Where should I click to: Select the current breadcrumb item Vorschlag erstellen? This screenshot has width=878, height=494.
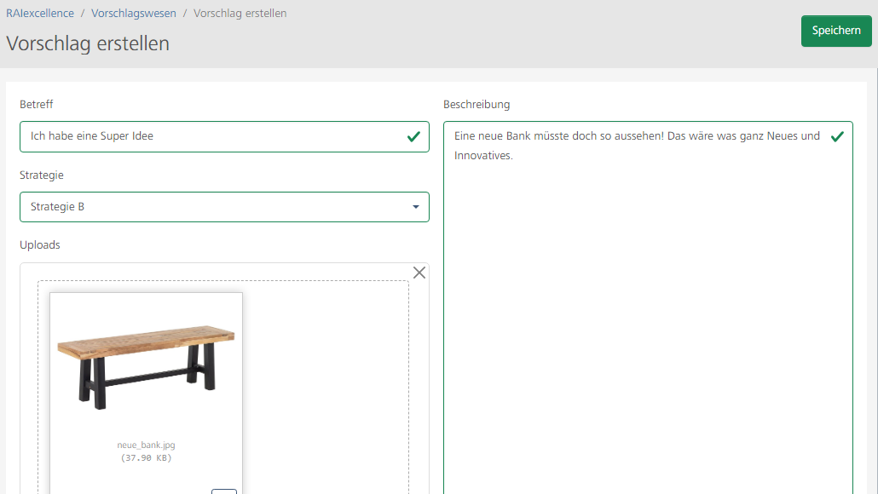[240, 14]
